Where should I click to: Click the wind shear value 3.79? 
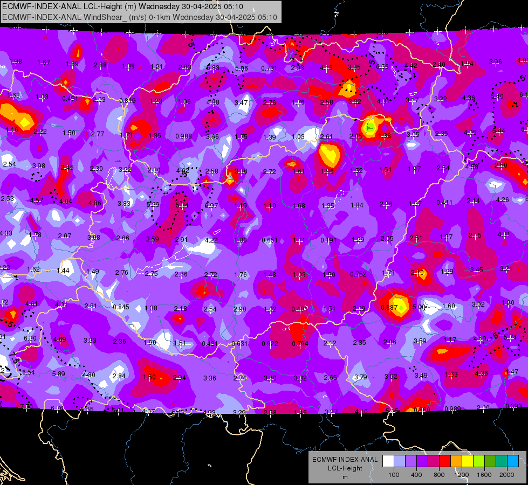click(360, 377)
